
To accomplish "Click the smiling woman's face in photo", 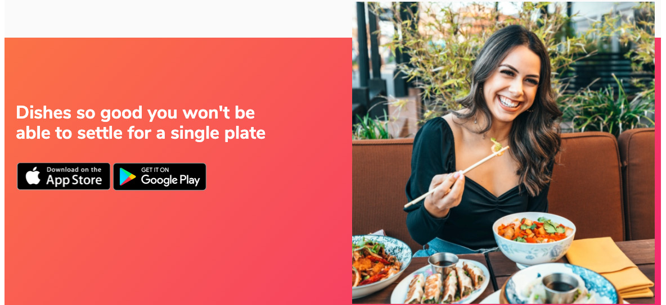I will (511, 85).
